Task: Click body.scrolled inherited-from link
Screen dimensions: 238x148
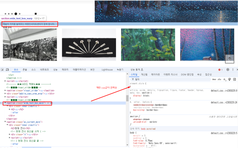Action: point(148,129)
